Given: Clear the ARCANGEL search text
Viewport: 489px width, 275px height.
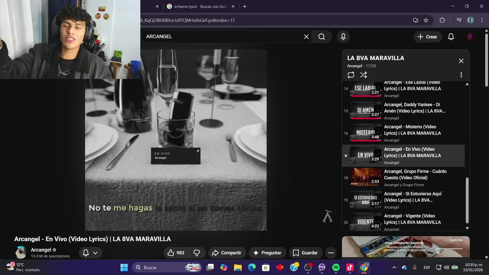Looking at the screenshot, I should (x=306, y=37).
